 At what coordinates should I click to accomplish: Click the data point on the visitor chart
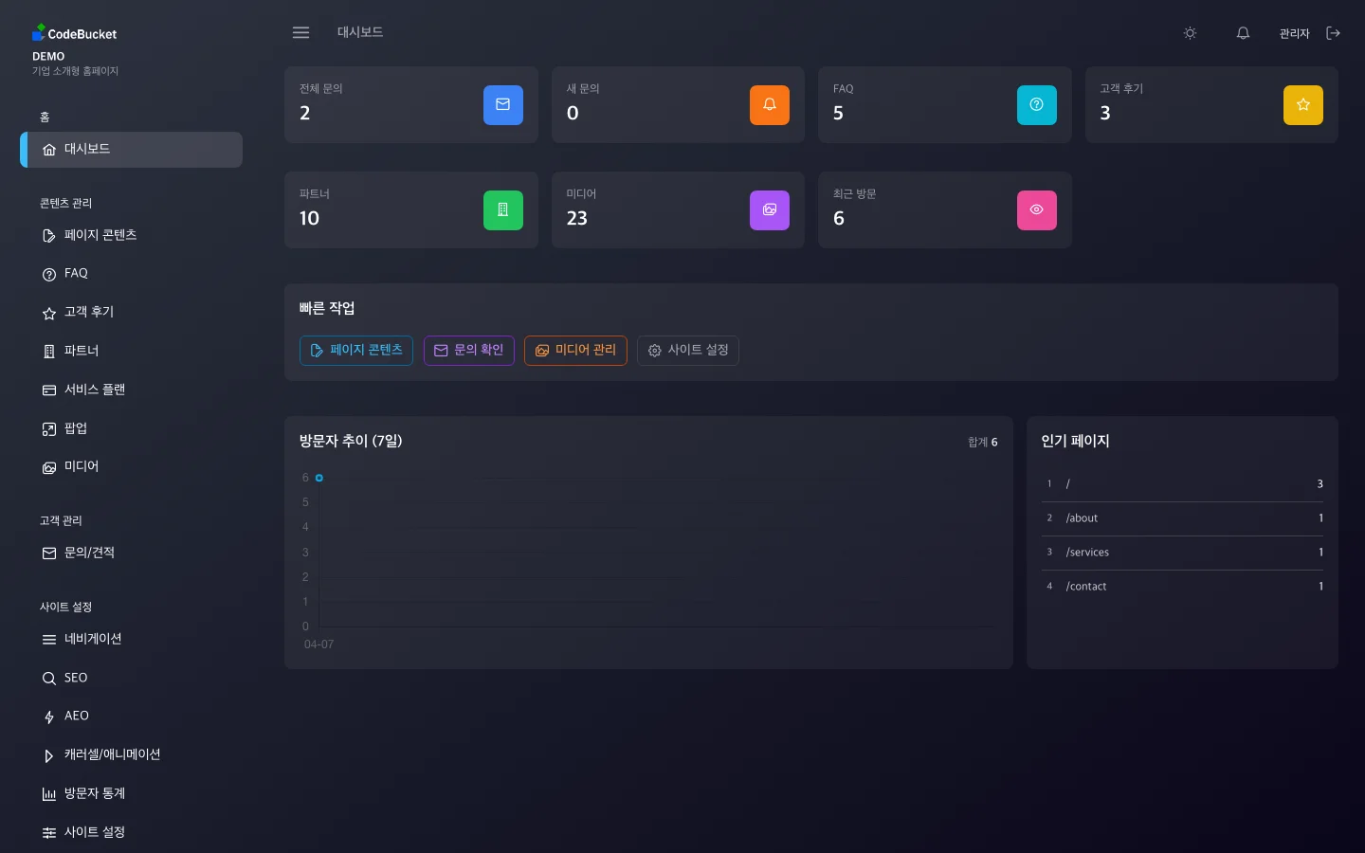[x=319, y=478]
